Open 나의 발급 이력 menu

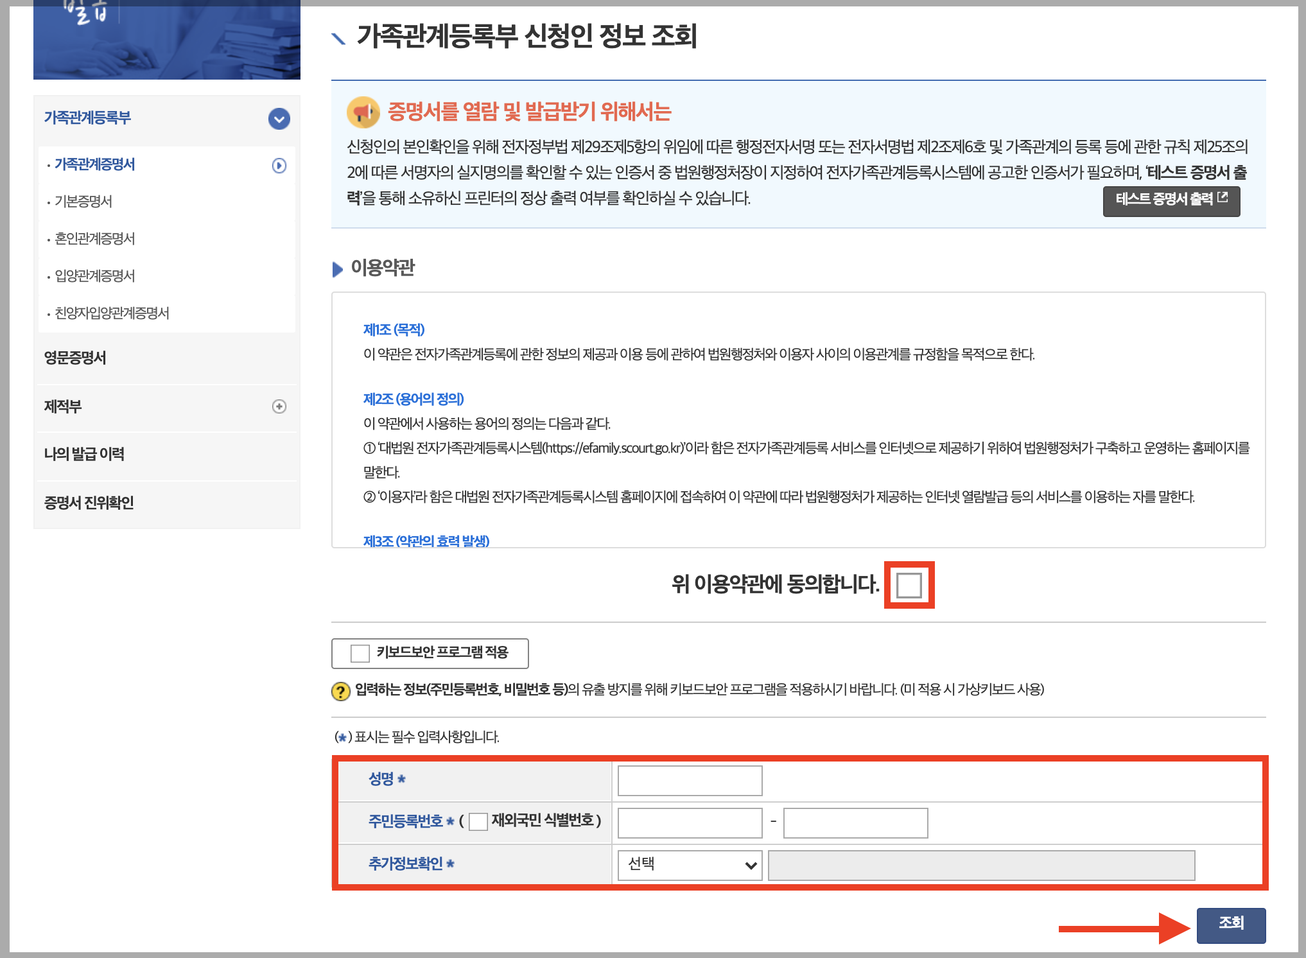(84, 455)
